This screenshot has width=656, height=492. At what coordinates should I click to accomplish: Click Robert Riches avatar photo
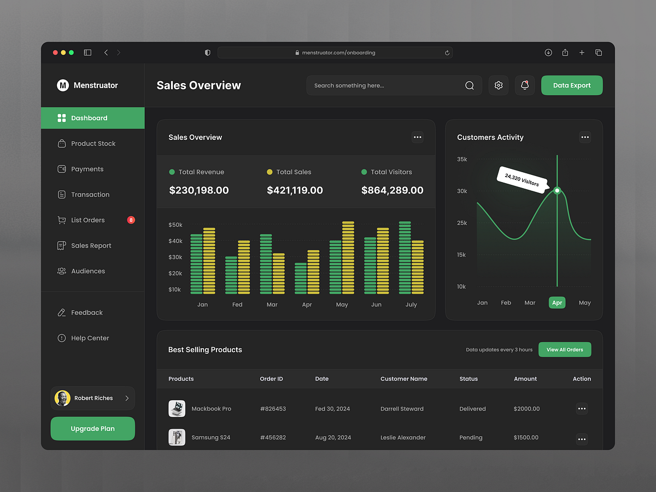pos(62,399)
